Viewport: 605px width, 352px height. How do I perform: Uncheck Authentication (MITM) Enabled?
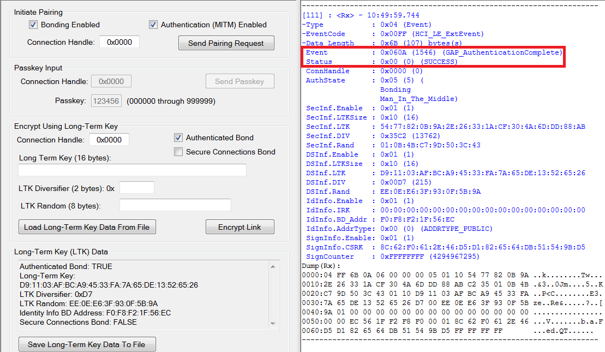153,25
